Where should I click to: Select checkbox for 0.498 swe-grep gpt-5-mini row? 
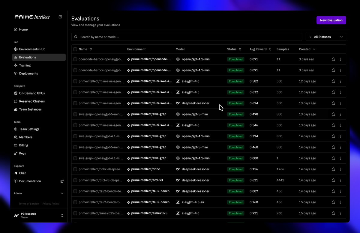75,114
